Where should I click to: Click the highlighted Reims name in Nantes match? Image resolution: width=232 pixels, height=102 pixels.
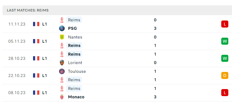pyautogui.click(x=74, y=46)
